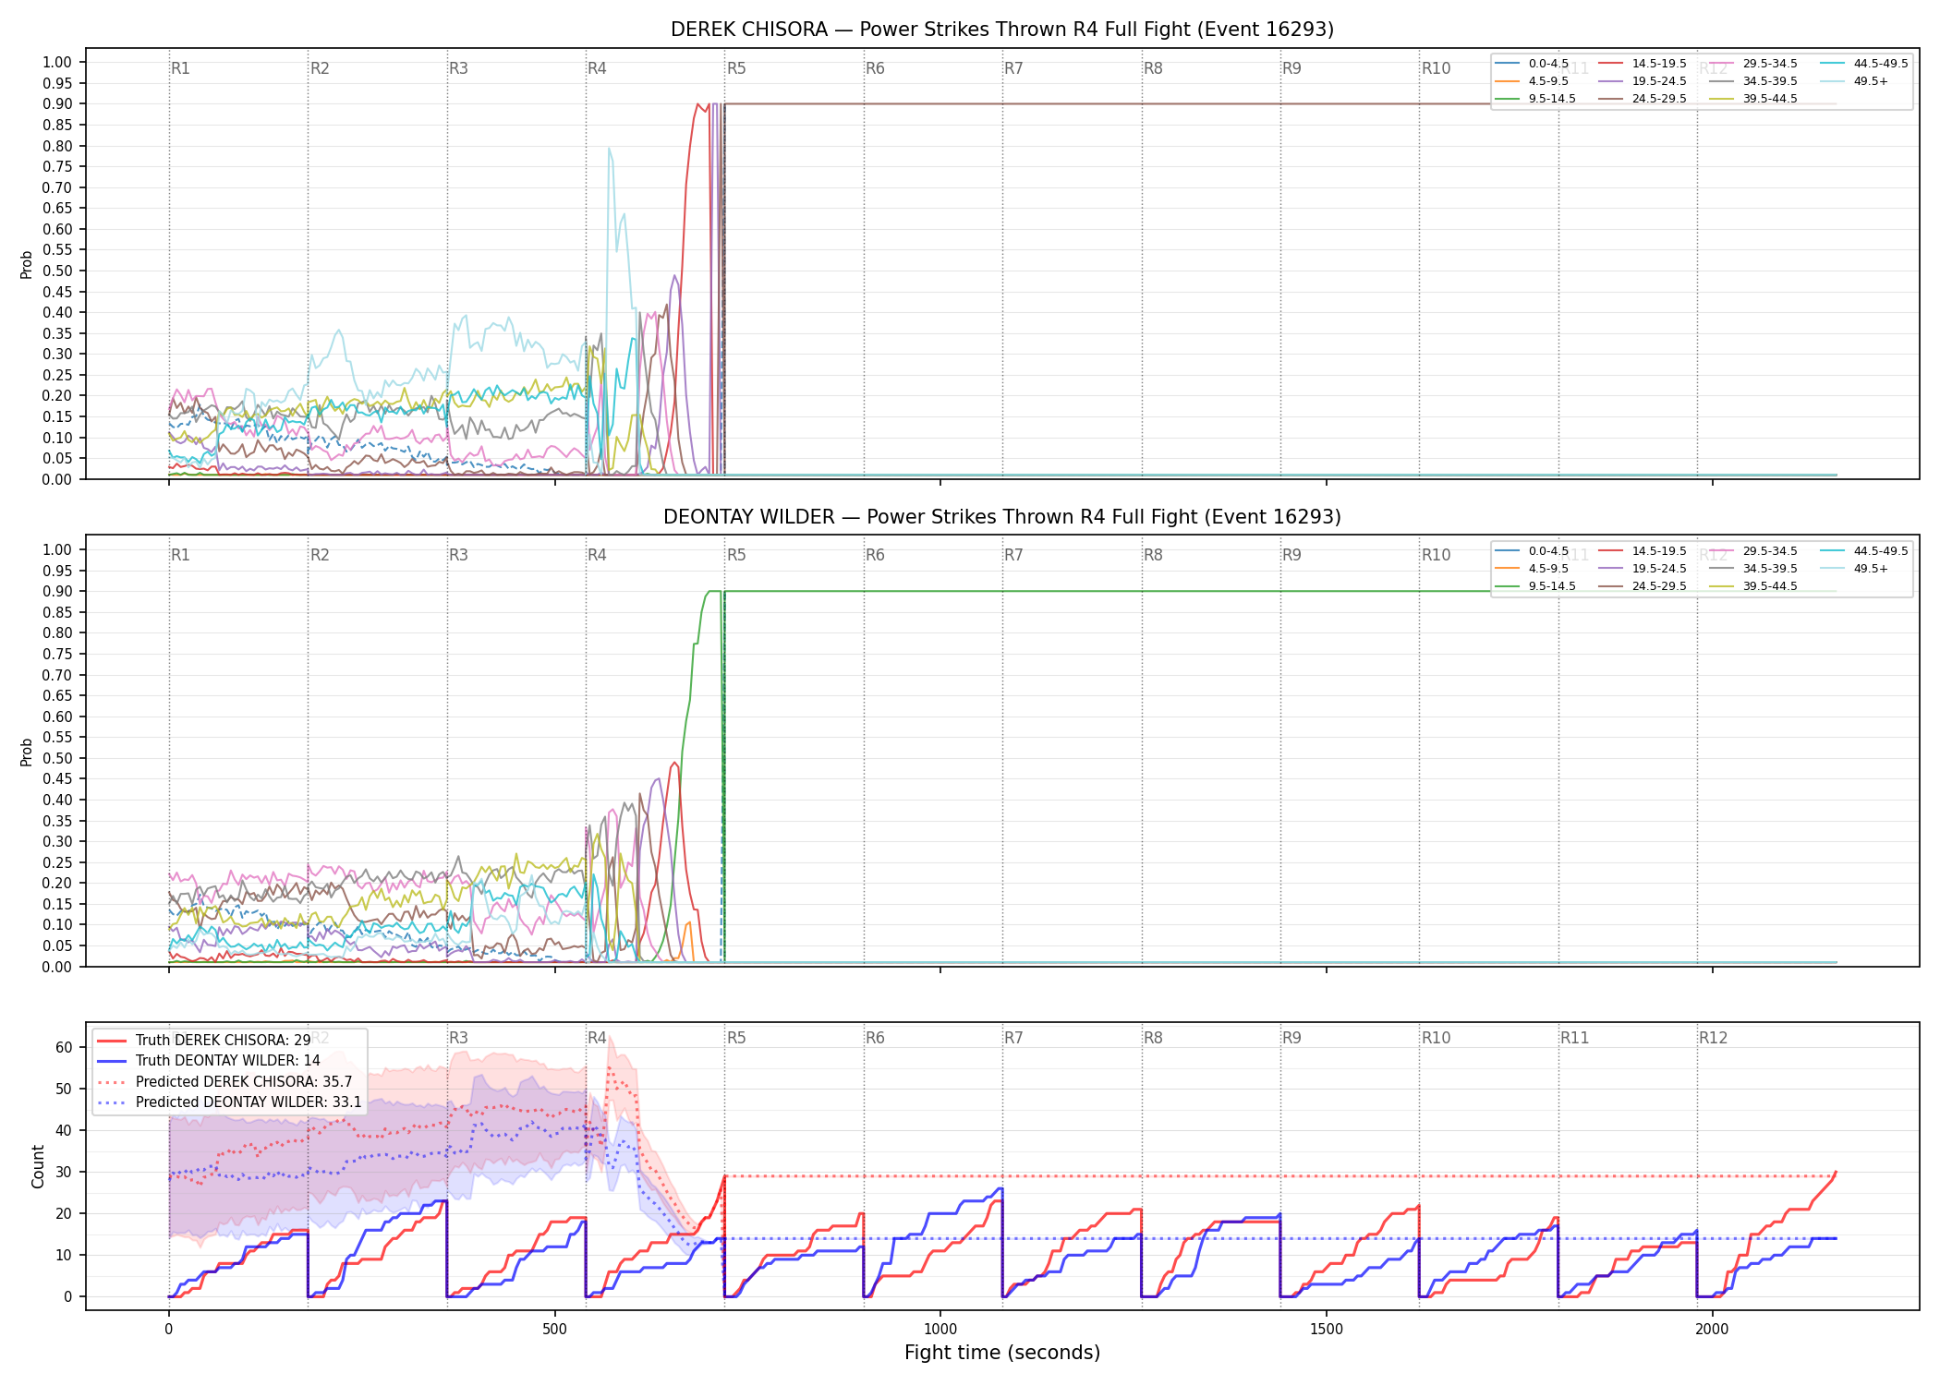Click the DEREK CHISORA chart title
This screenshot has width=1940, height=1385.
coord(1002,30)
